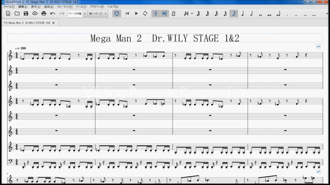This screenshot has height=185, width=330.
Task: Select system break icon at first system end
Action: (318, 46)
